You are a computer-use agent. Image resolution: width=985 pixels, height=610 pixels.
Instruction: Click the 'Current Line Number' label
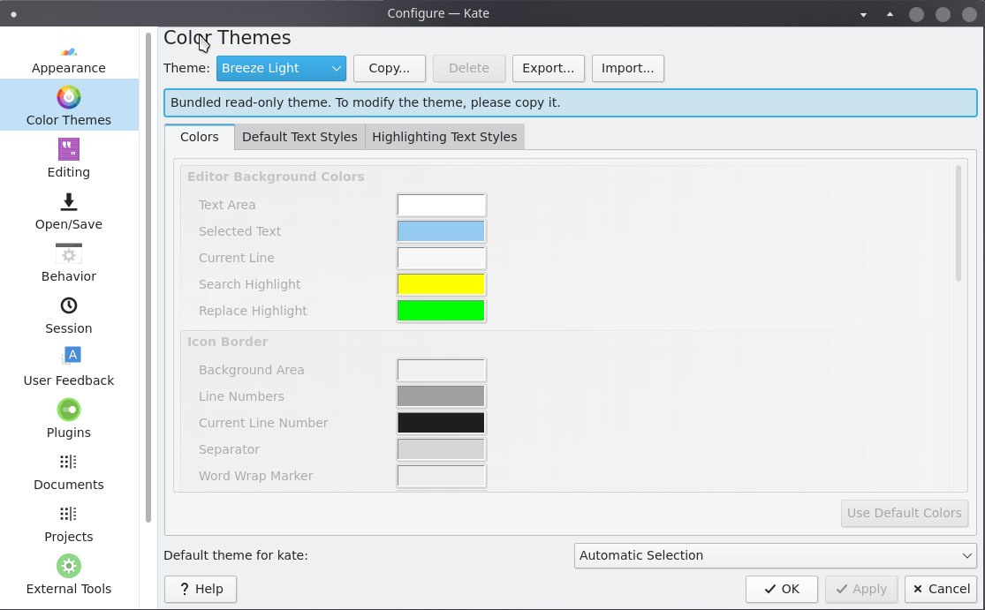pyautogui.click(x=263, y=423)
